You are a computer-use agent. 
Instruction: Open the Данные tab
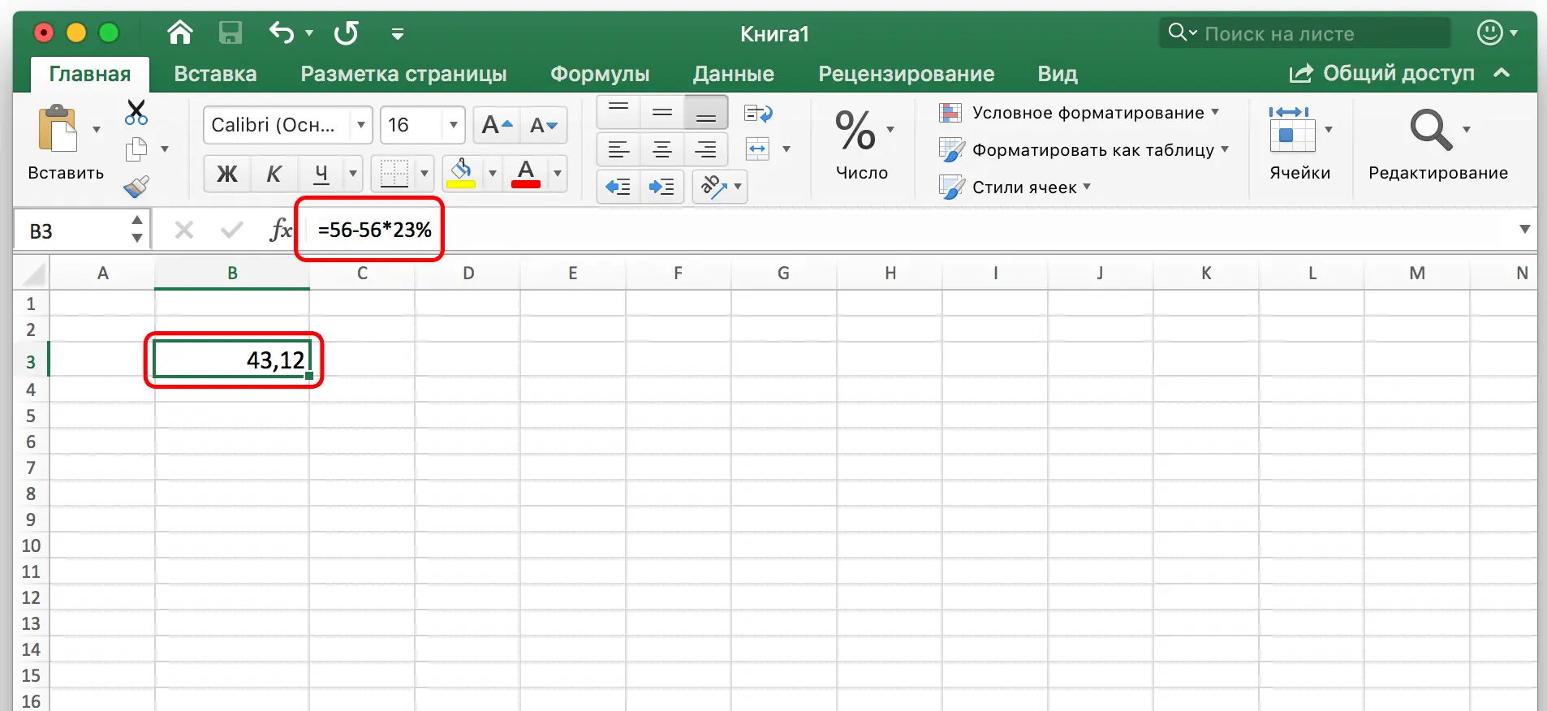pos(734,74)
